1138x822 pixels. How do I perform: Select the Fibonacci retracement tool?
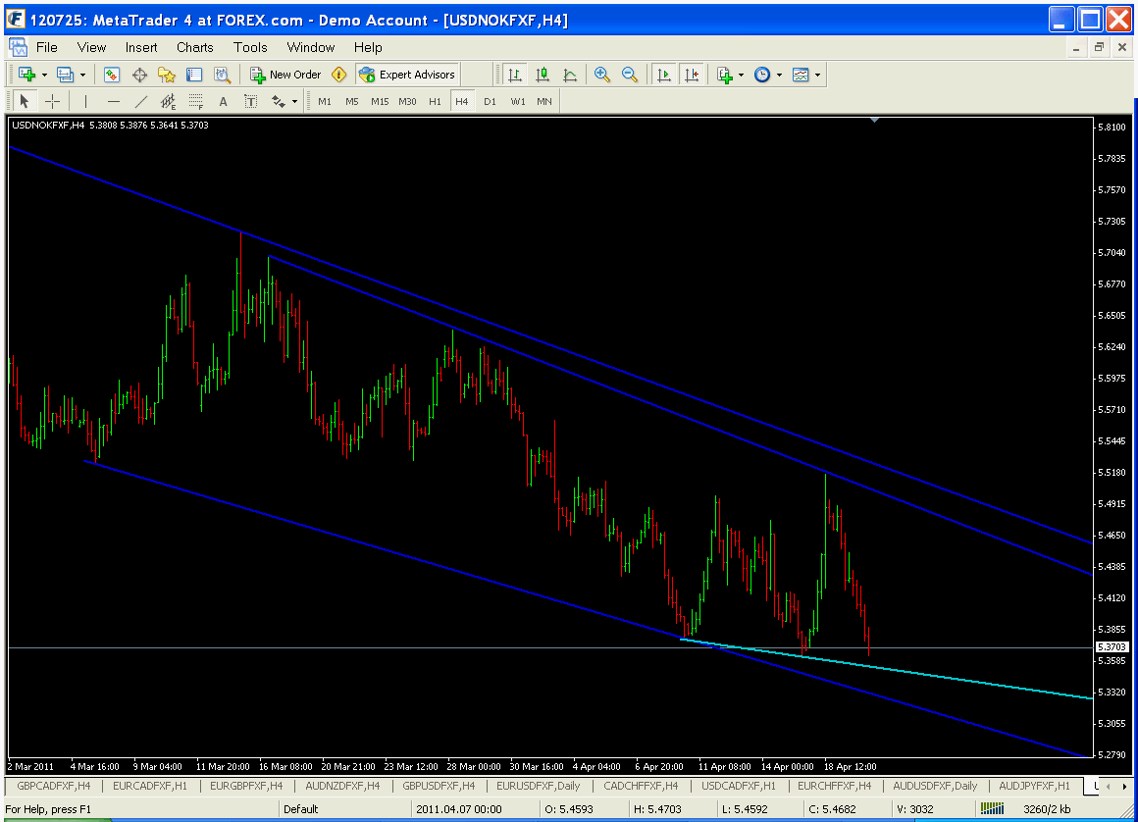(195, 101)
